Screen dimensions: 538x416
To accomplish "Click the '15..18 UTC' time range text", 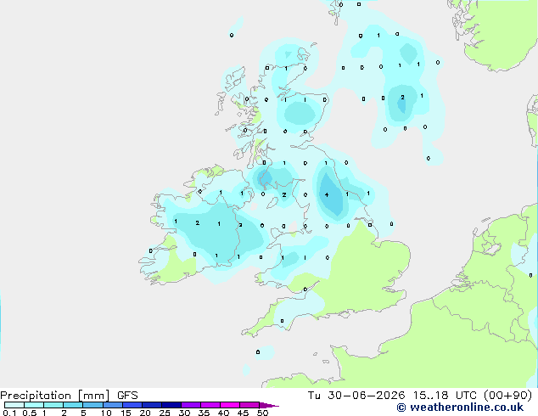I will coord(446,396).
